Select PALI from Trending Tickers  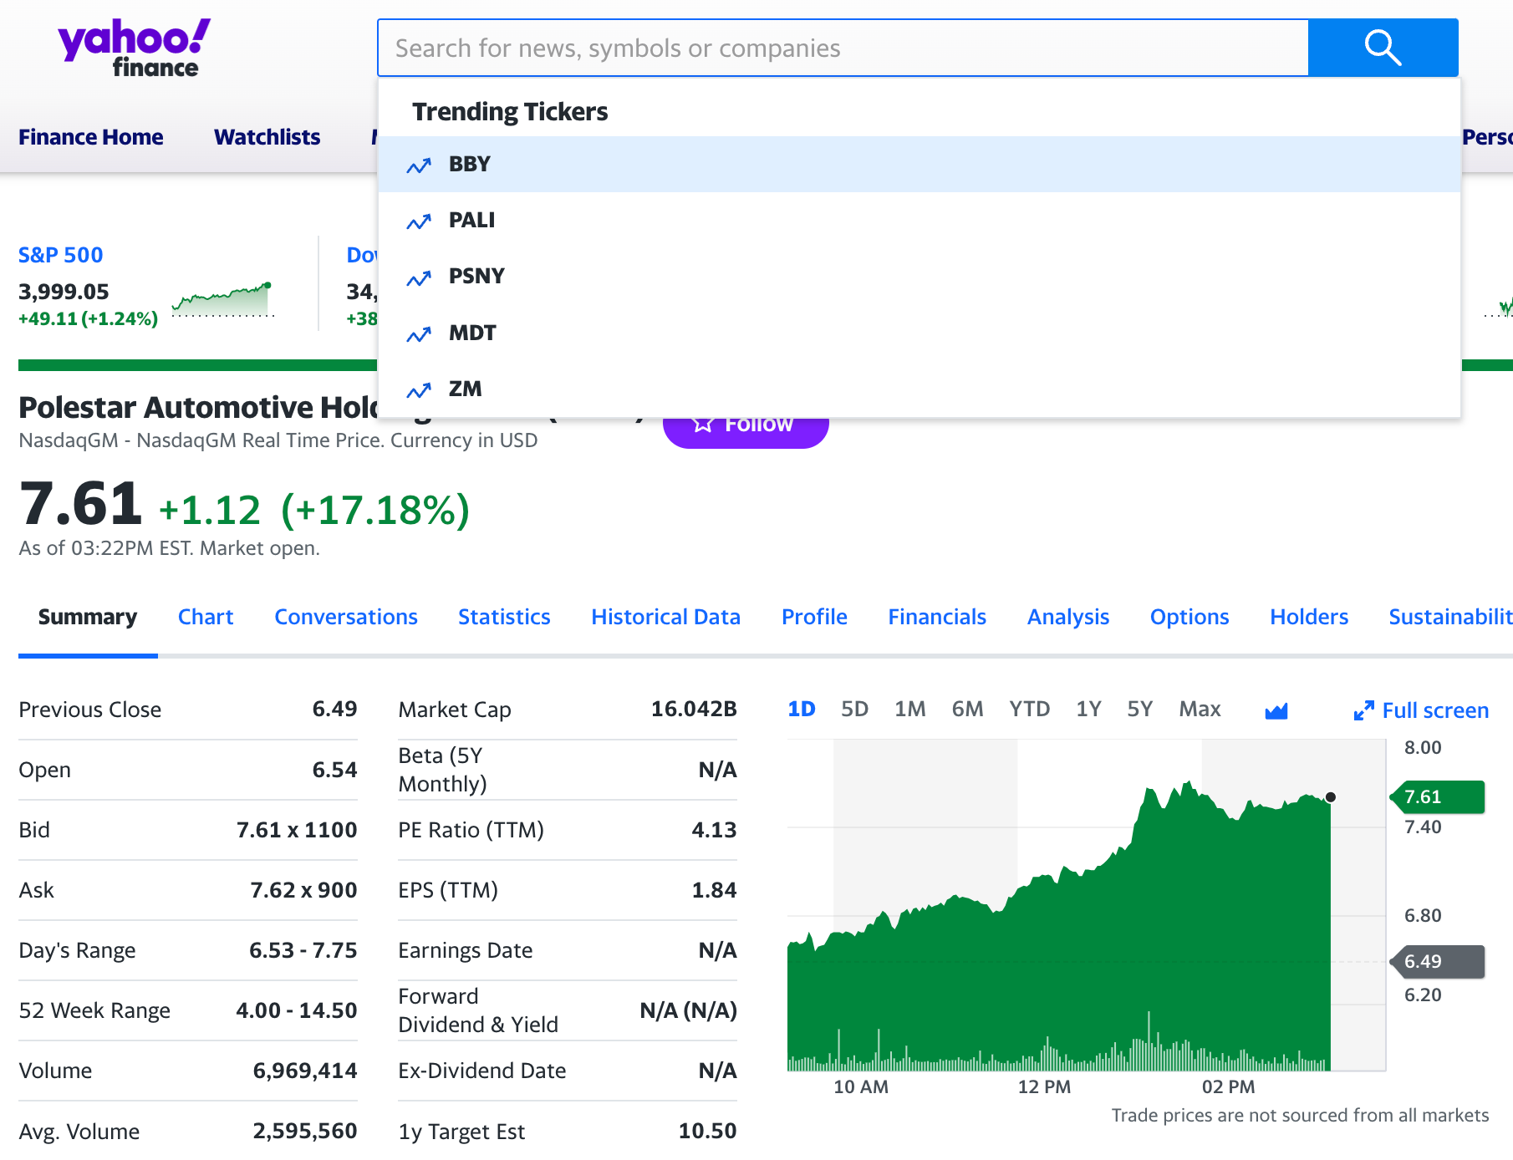(x=920, y=220)
